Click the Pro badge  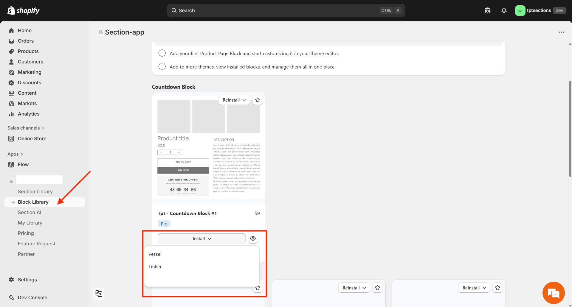[164, 224]
